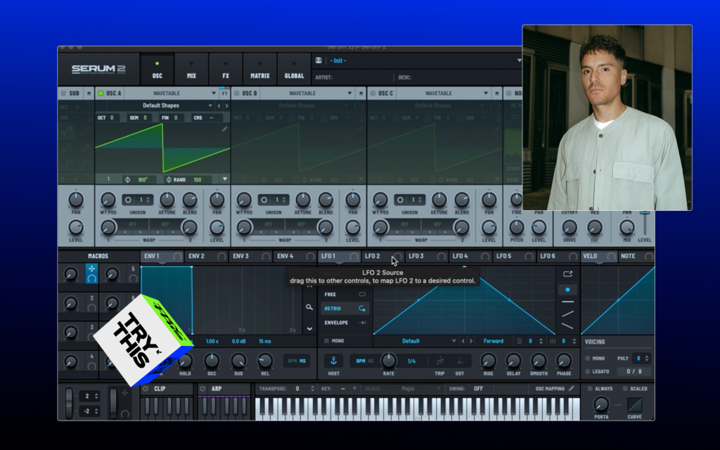720x450 pixels.
Task: Click the save preset floppy disk icon
Action: pyautogui.click(x=319, y=60)
